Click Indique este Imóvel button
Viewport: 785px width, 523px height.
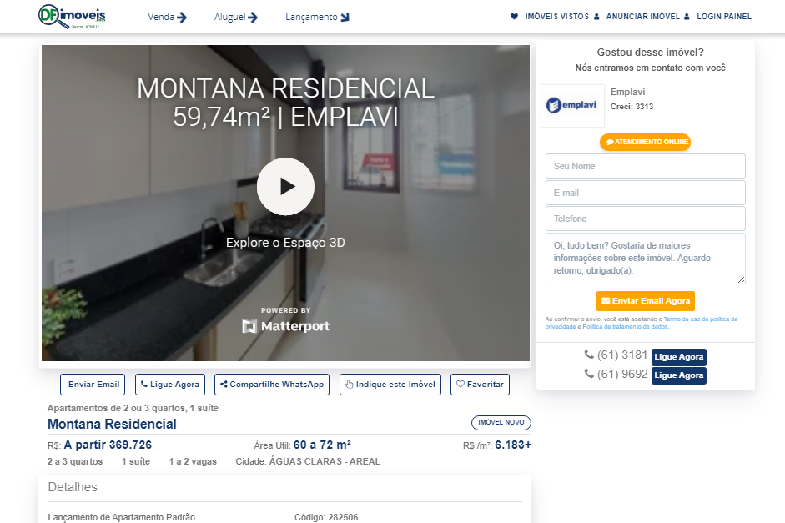coord(390,385)
